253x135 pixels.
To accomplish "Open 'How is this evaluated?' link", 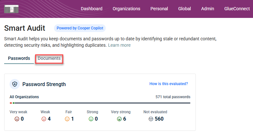I will [169, 84].
